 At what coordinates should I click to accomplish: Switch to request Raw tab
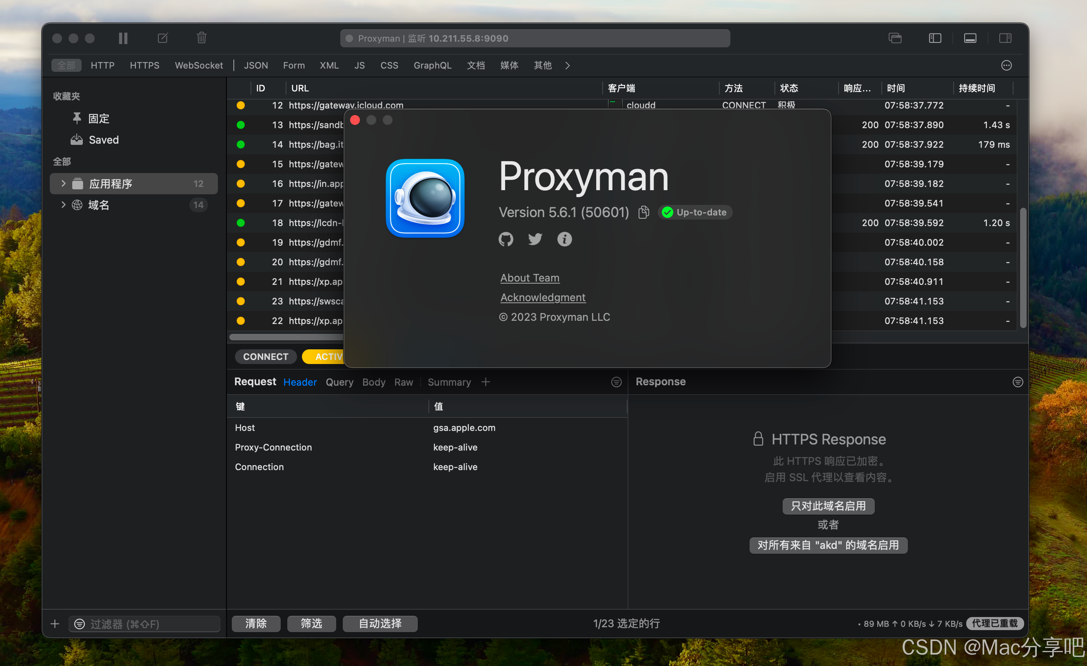coord(404,382)
